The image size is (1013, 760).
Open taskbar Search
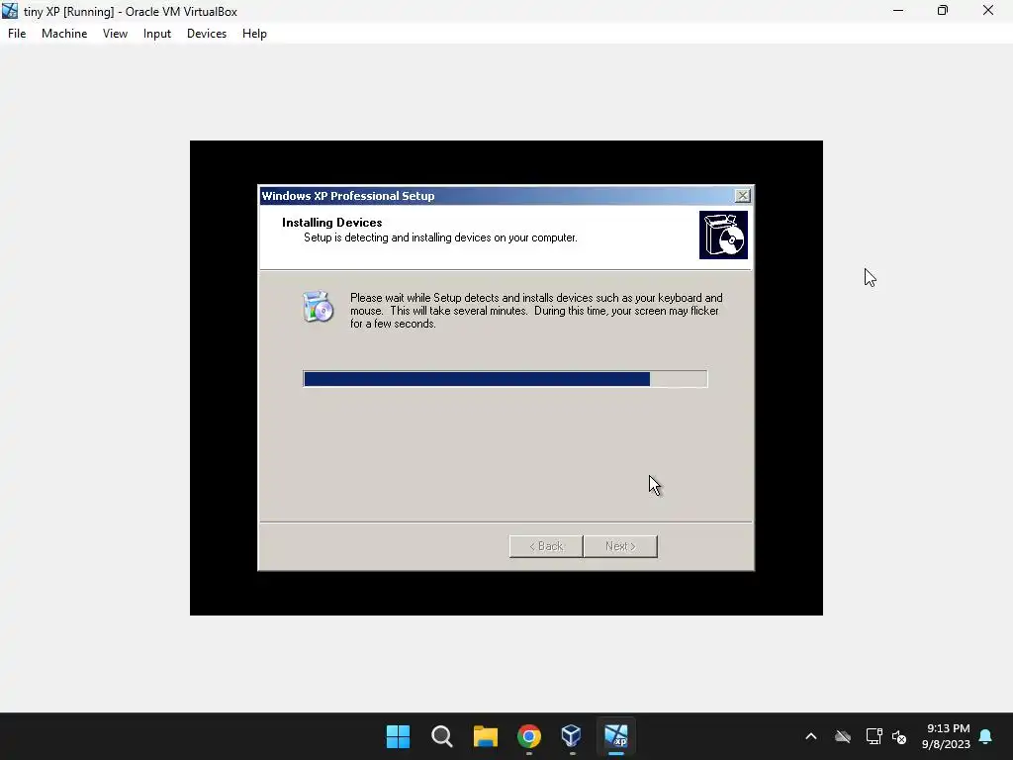(442, 736)
